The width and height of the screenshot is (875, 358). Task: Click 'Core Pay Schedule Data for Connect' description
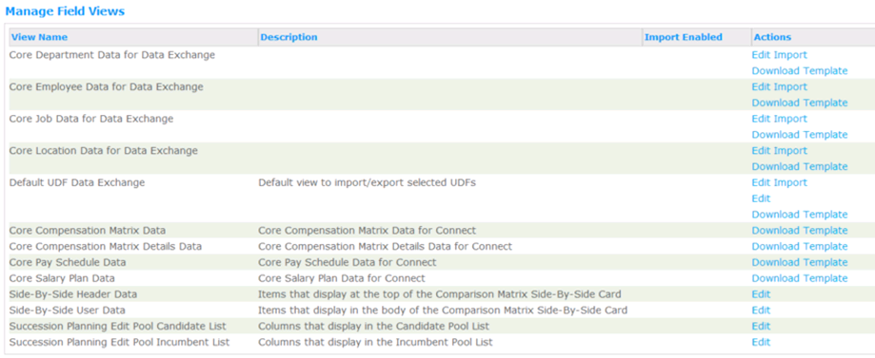coord(348,262)
